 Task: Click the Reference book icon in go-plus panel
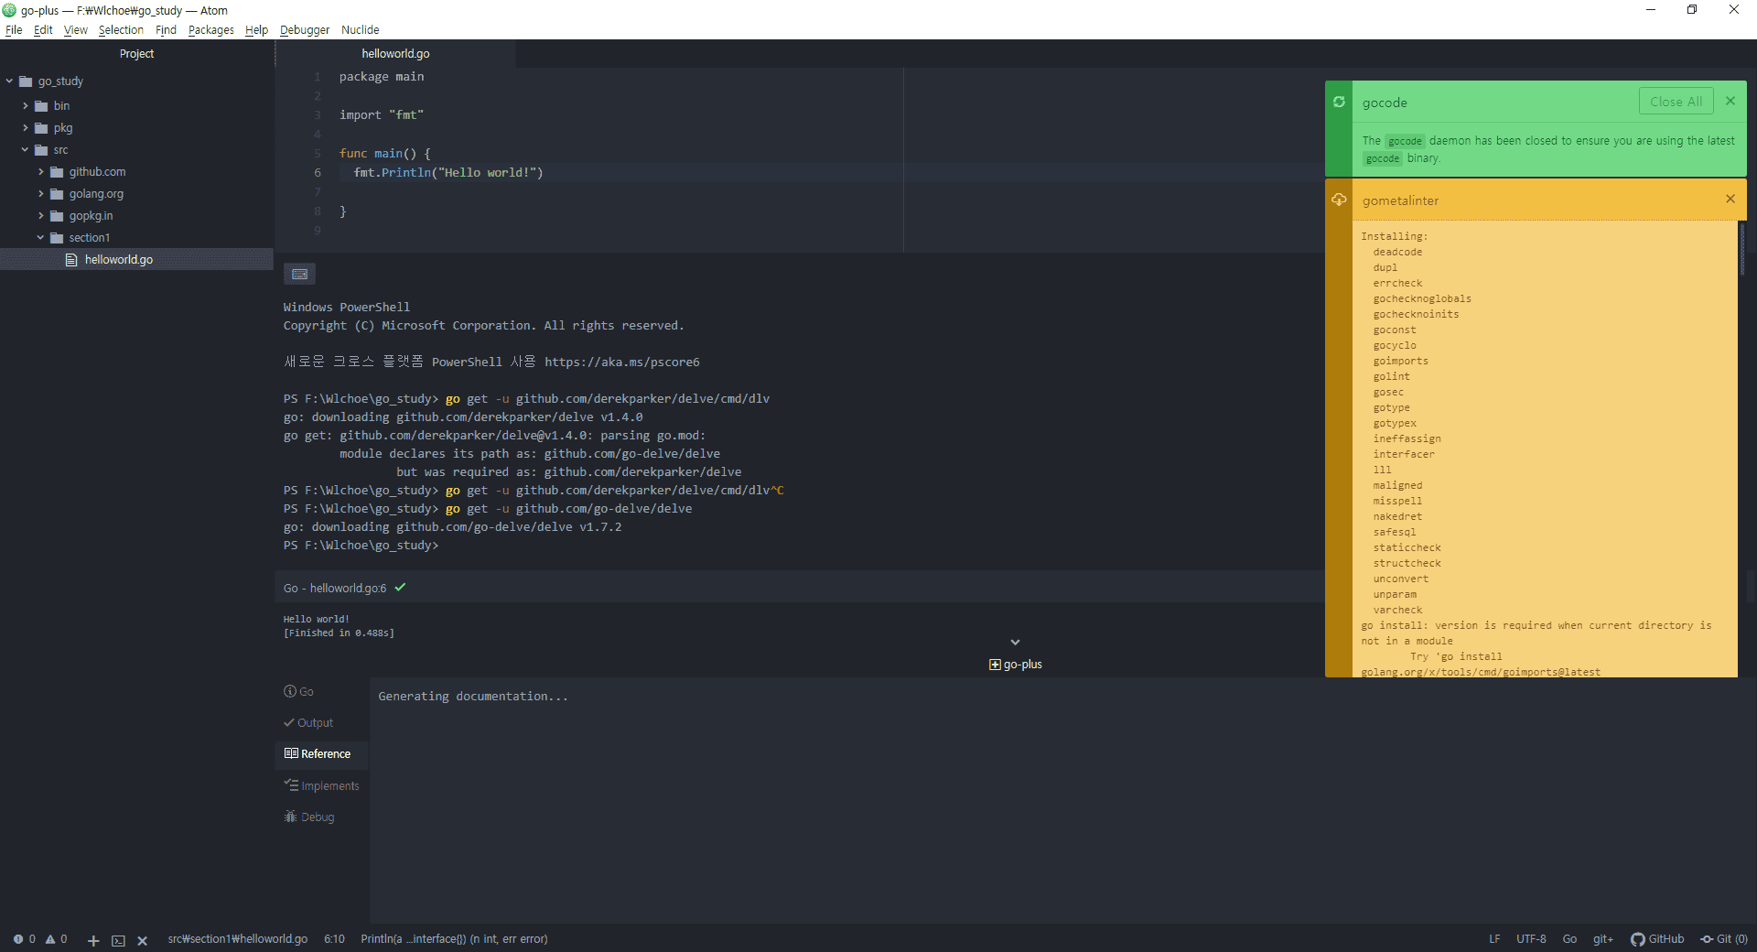[x=291, y=753]
